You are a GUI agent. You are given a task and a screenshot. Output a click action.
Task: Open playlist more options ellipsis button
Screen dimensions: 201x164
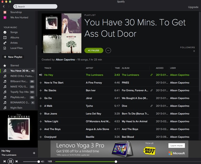point(108,50)
